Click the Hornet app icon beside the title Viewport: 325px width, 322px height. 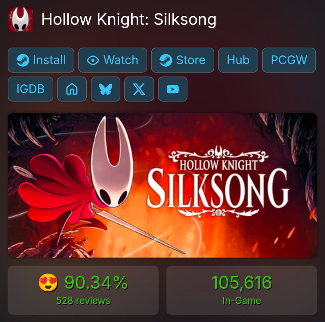[x=20, y=19]
